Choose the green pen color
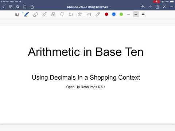 tap(121, 14)
